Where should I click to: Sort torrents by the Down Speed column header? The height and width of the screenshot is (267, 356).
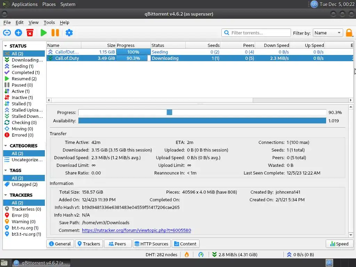click(x=272, y=45)
